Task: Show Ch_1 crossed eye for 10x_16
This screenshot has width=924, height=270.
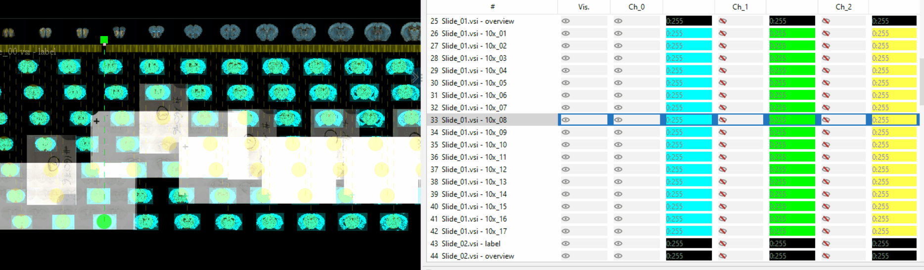Action: (x=723, y=219)
